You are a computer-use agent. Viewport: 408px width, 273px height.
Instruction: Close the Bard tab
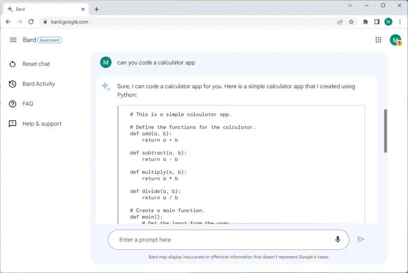(83, 9)
